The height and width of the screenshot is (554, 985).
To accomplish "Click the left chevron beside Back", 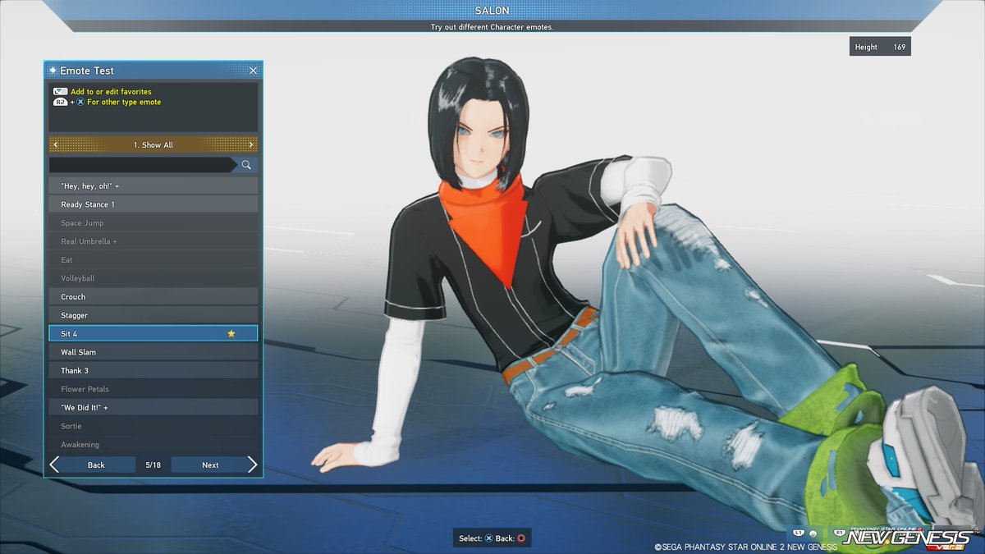I will (x=54, y=465).
